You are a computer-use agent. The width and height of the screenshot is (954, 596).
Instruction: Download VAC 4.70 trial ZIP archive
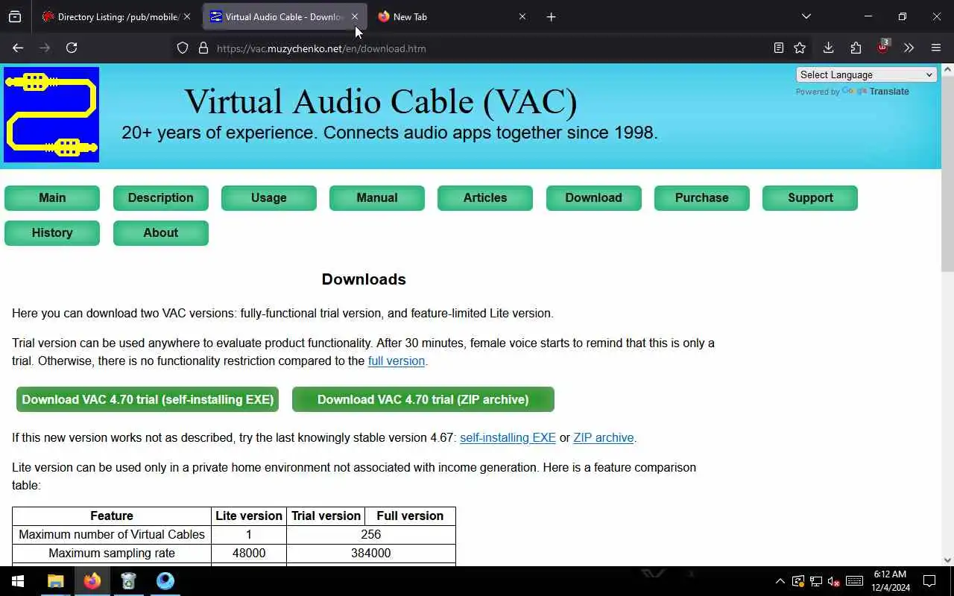tap(423, 399)
